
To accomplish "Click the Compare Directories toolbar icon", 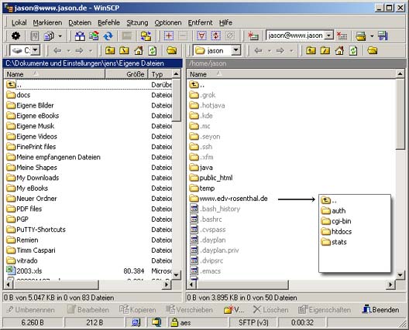I will 80,36.
